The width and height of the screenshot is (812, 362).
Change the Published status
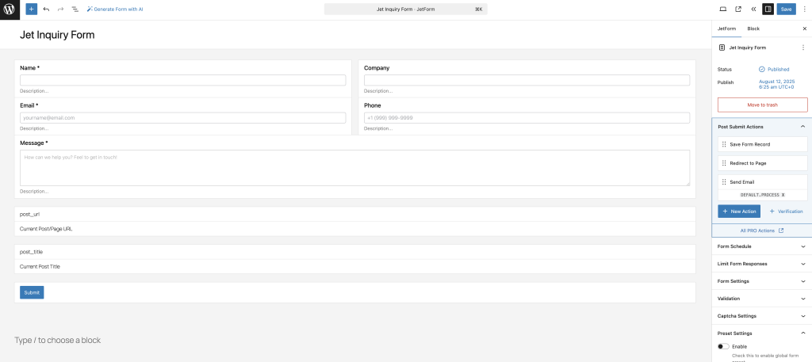774,69
